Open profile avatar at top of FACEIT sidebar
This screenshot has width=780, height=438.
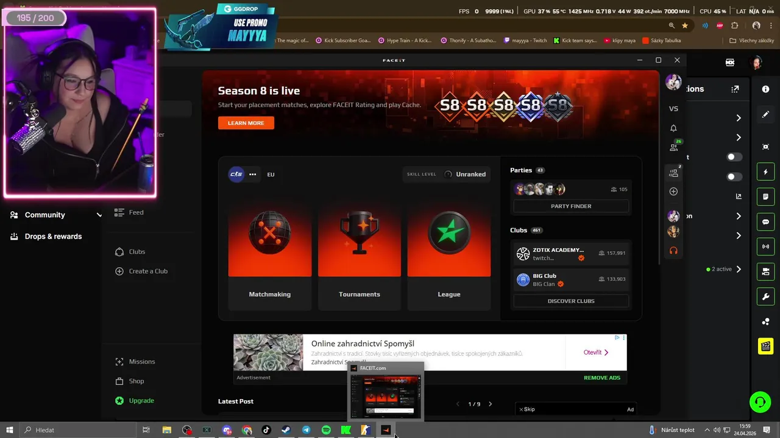point(673,83)
